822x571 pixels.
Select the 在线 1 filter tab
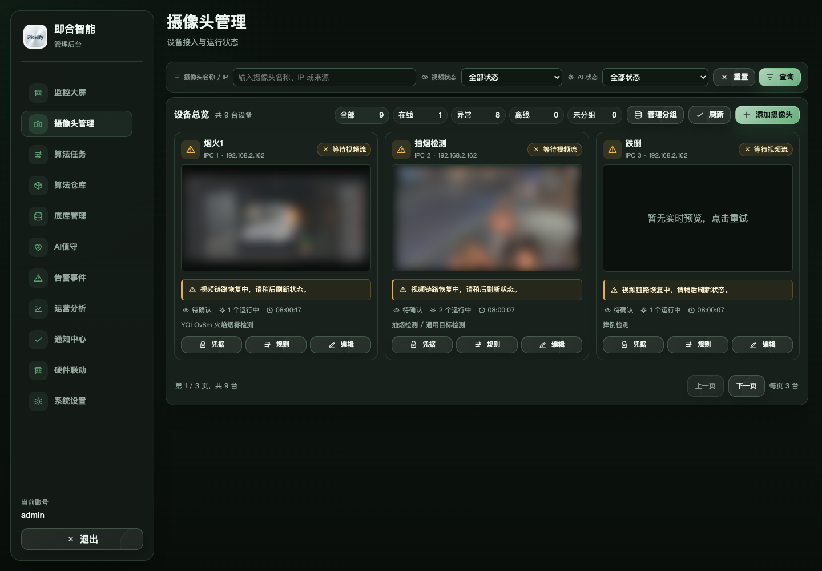click(x=420, y=115)
